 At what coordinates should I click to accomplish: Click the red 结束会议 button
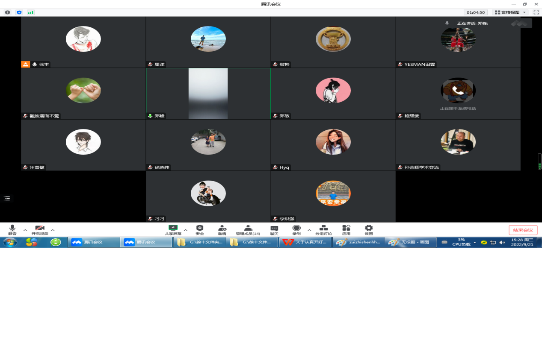(523, 230)
